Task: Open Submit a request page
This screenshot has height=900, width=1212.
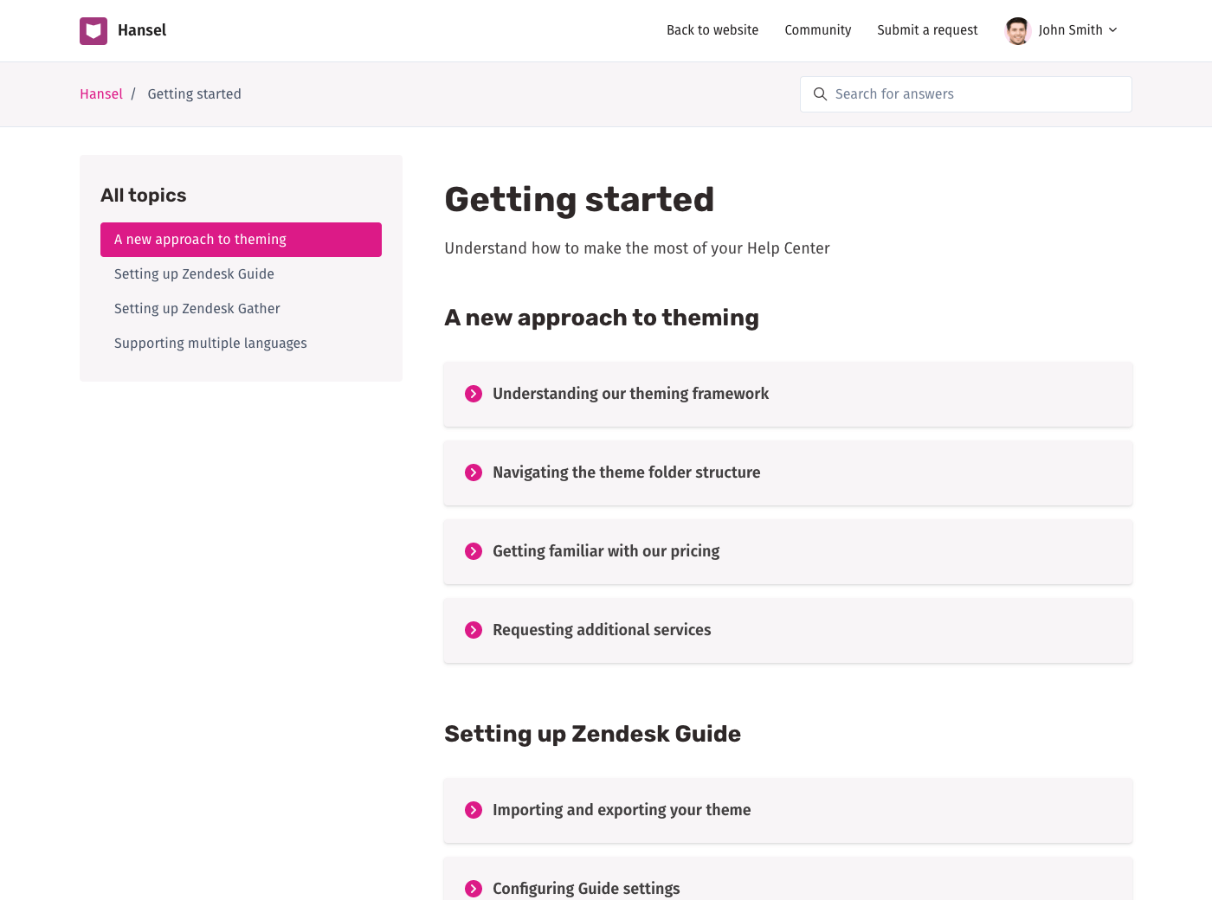Action: [x=927, y=30]
